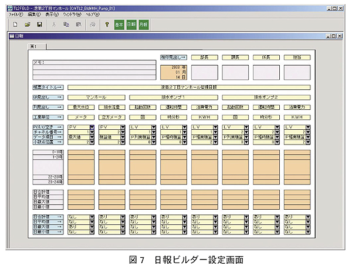The height and width of the screenshot is (269, 352).
Task: Select the green 基本 toolbar button
Action: 119,25
